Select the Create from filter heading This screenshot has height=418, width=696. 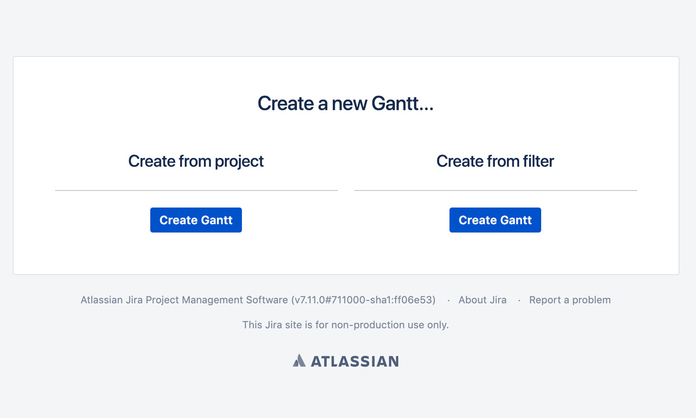pyautogui.click(x=495, y=161)
